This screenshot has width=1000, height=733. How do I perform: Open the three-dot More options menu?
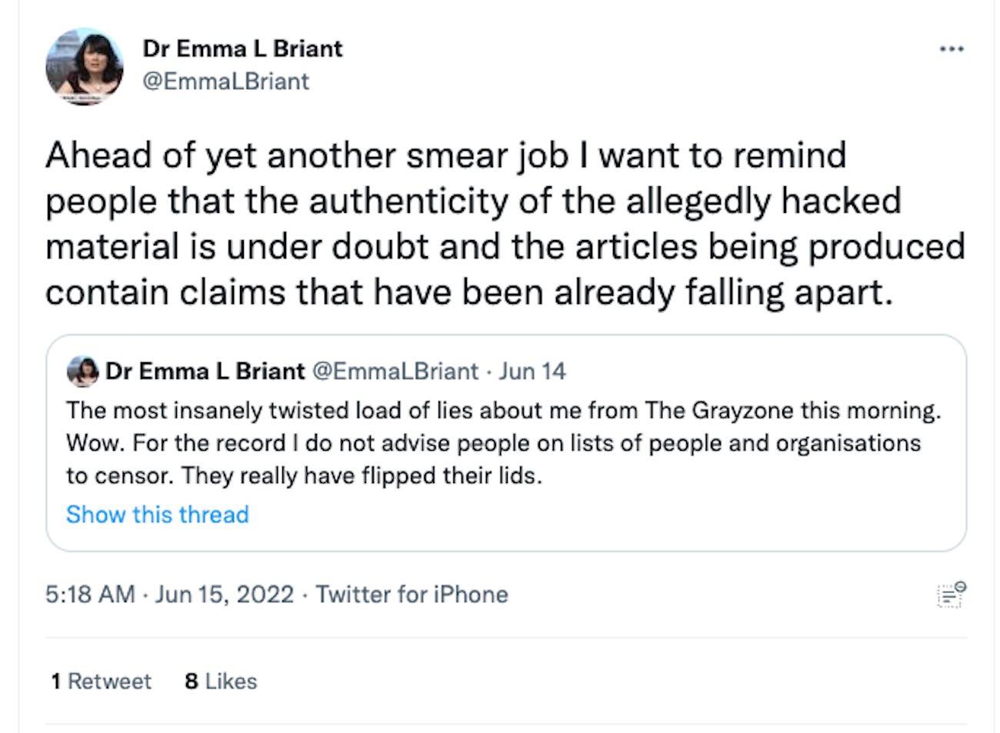click(x=952, y=49)
